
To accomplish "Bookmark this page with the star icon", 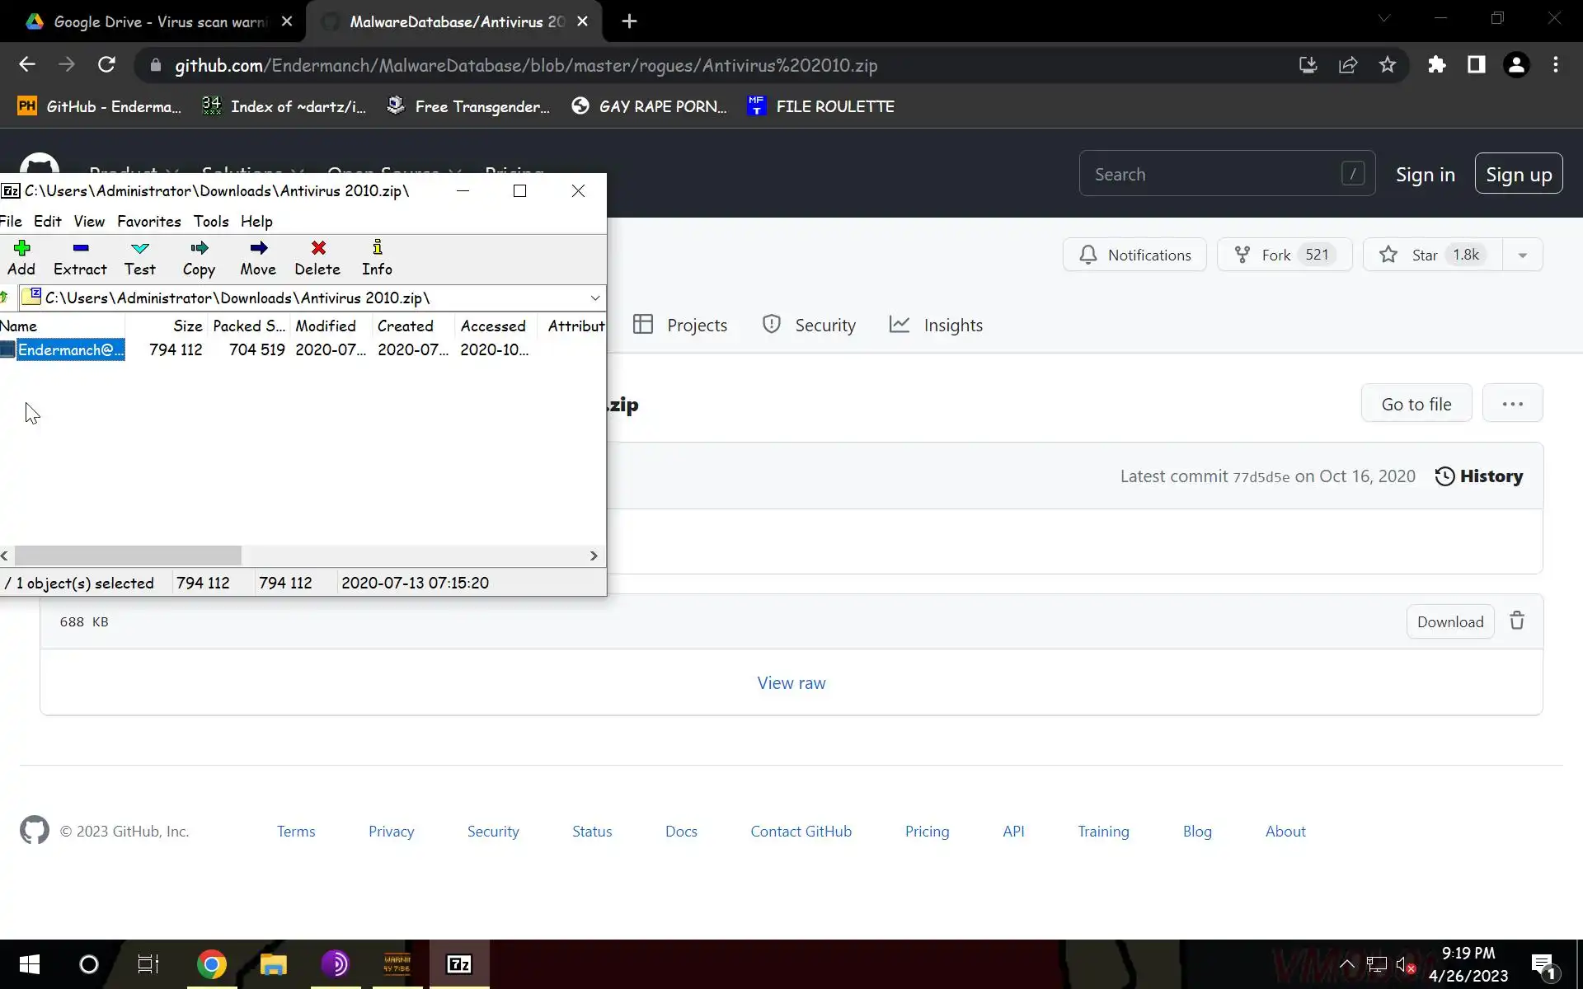I will point(1388,65).
